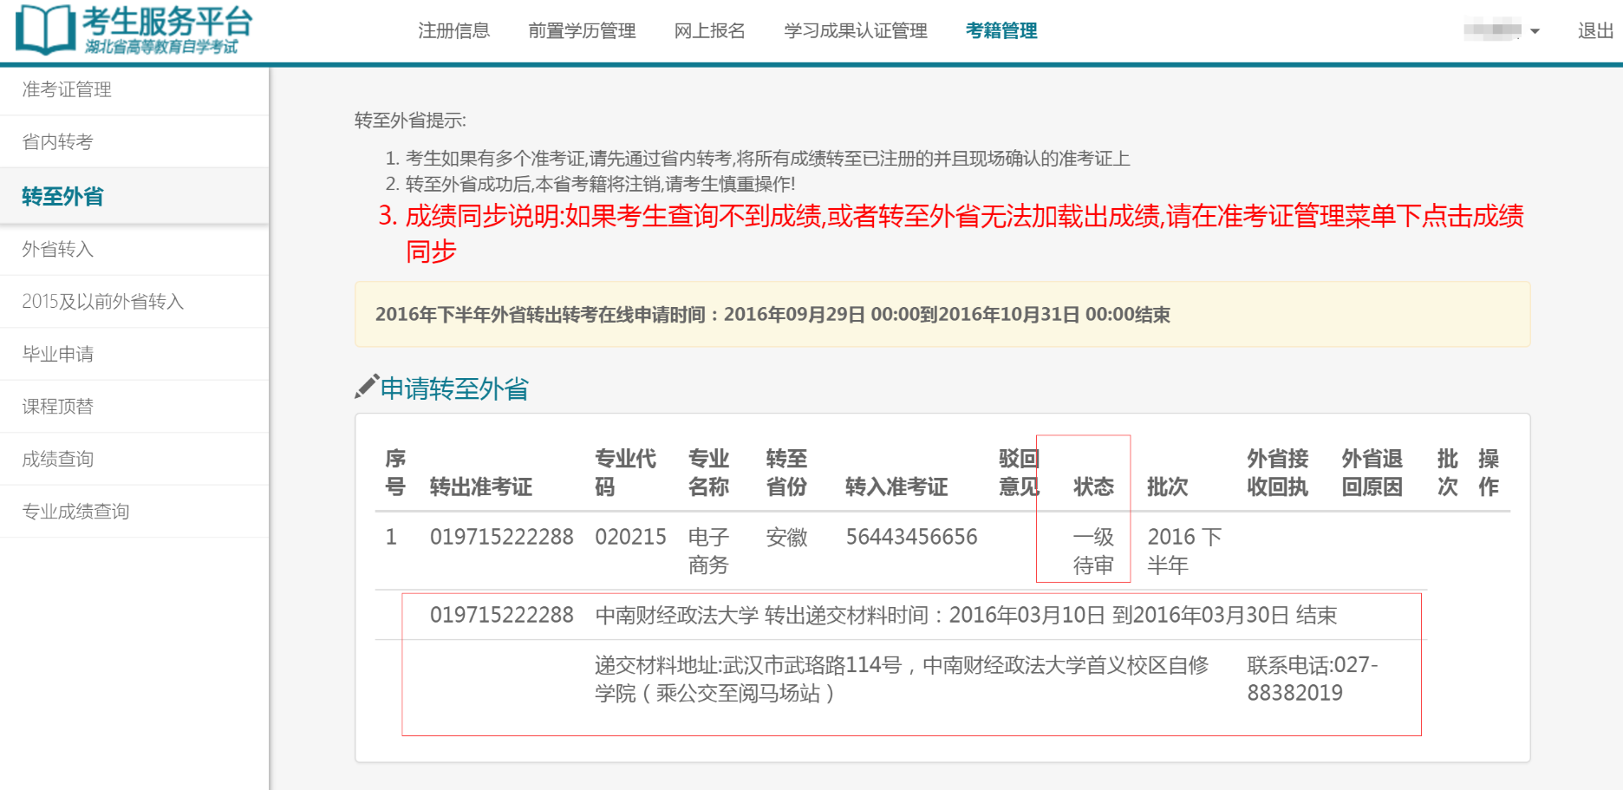Click the 驳回意见 column header
The width and height of the screenshot is (1623, 790).
click(1019, 473)
